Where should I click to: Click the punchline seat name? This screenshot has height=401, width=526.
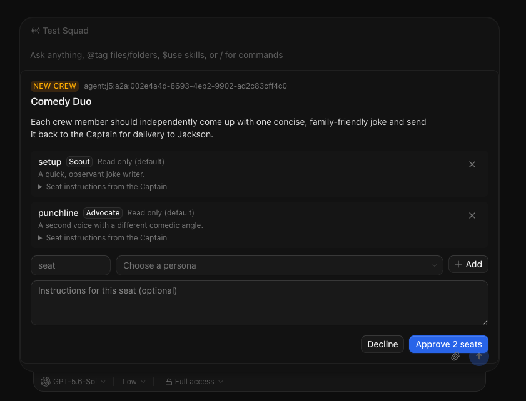[x=58, y=213]
